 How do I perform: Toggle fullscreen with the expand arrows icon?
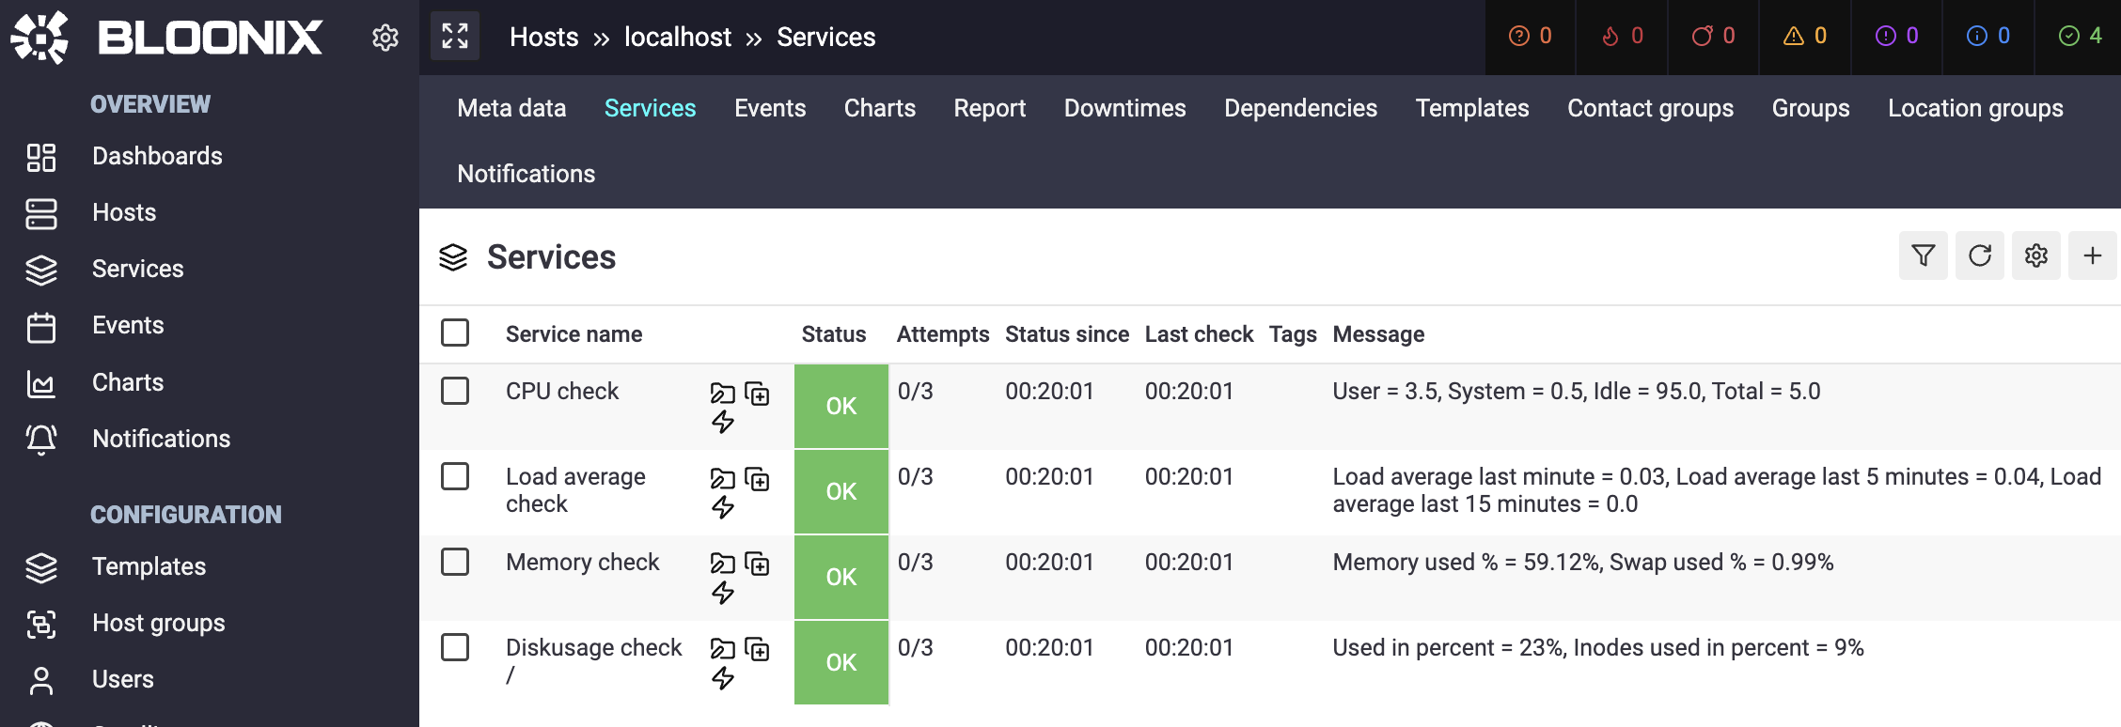[x=455, y=37]
